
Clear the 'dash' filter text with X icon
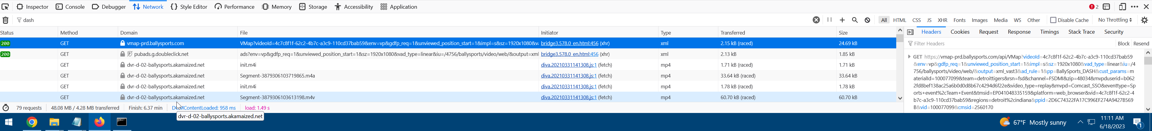[x=816, y=20]
